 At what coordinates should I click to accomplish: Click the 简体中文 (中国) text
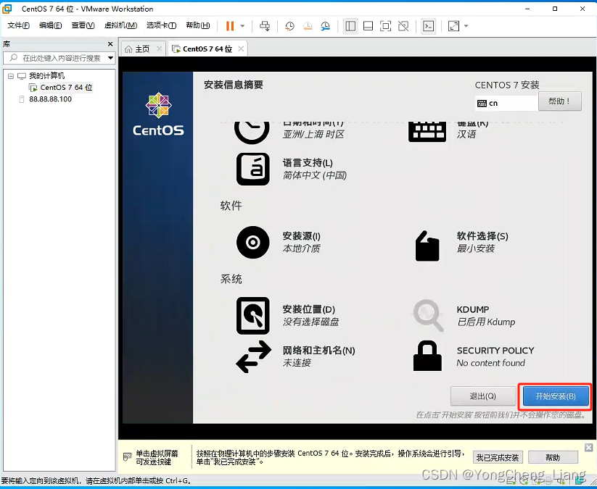[315, 175]
